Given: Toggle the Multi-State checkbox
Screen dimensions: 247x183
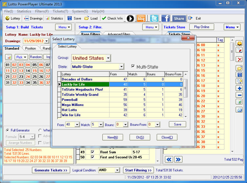Looking at the screenshot, I should coord(133,66).
